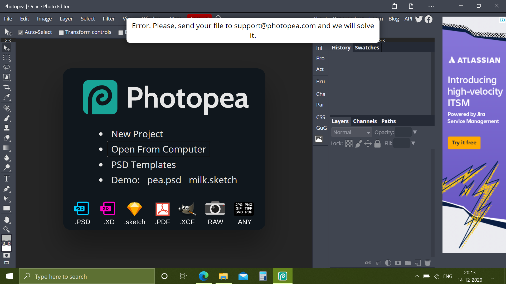Open the Opacity dropdown arrow

[x=415, y=132]
